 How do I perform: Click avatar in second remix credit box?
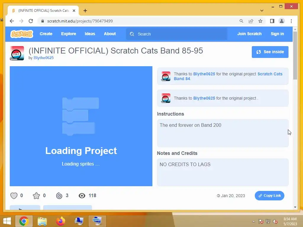click(166, 98)
